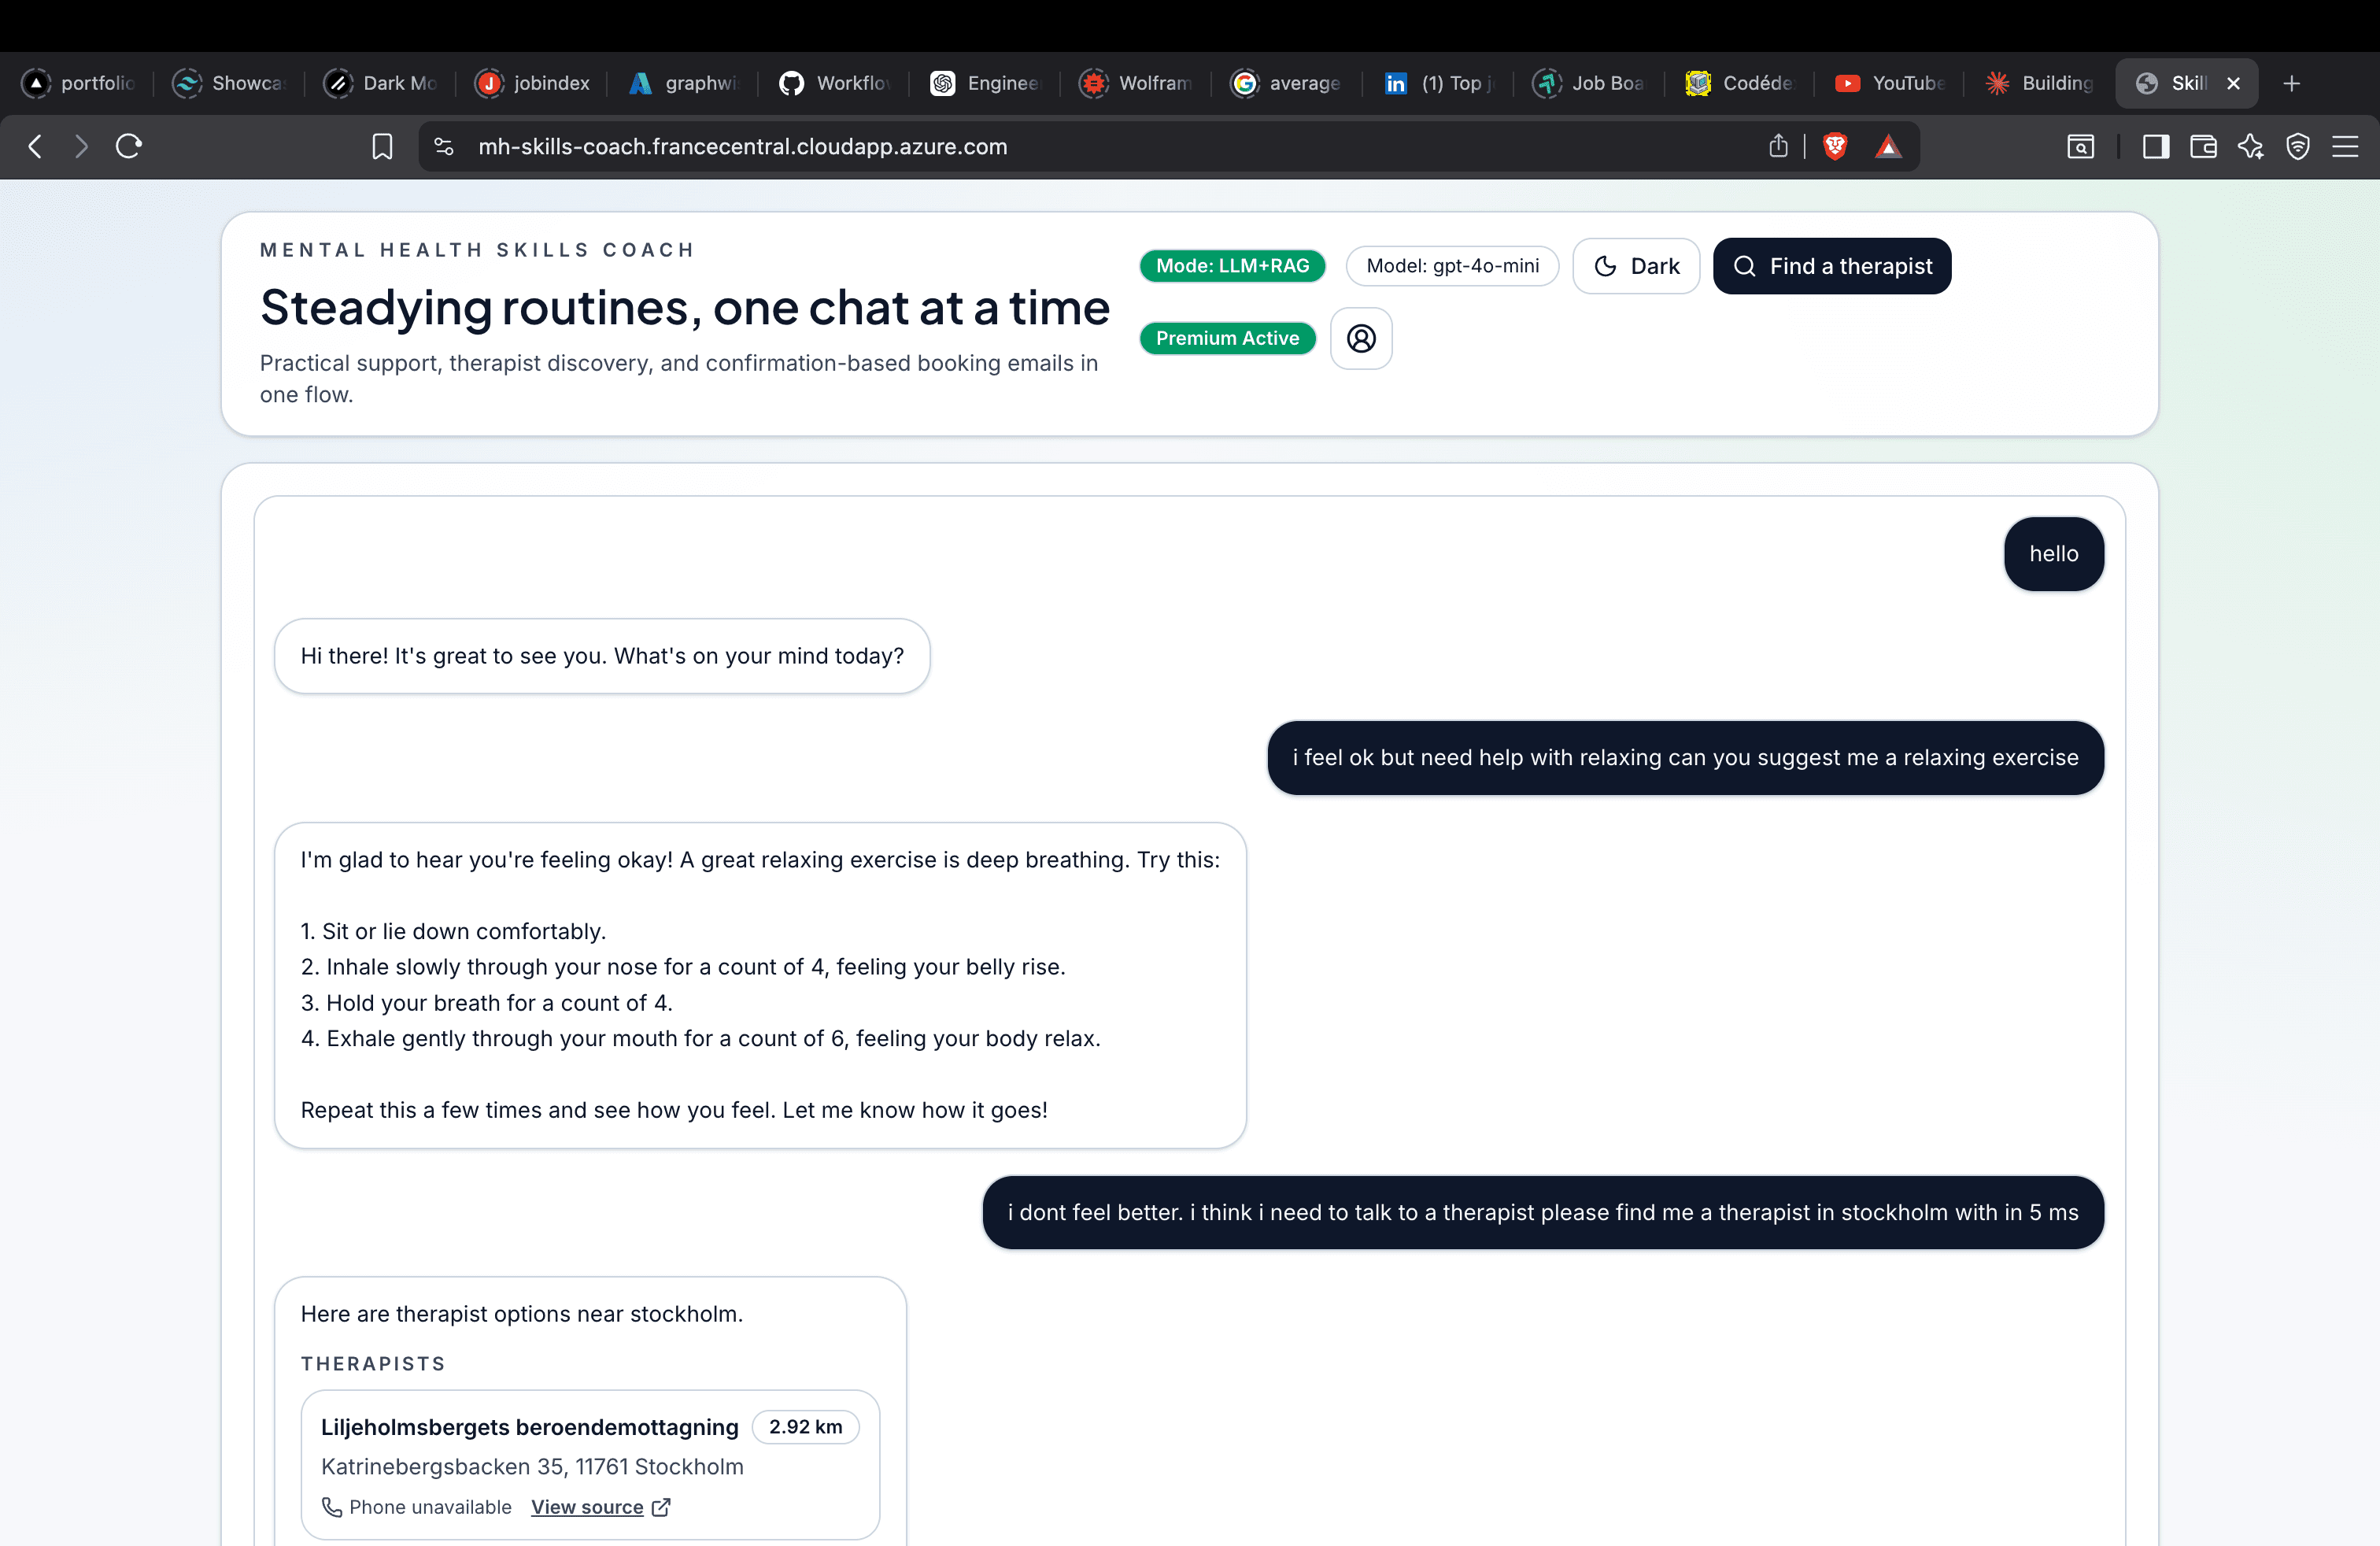Click the Brave Shields icon in address bar

(x=1836, y=146)
